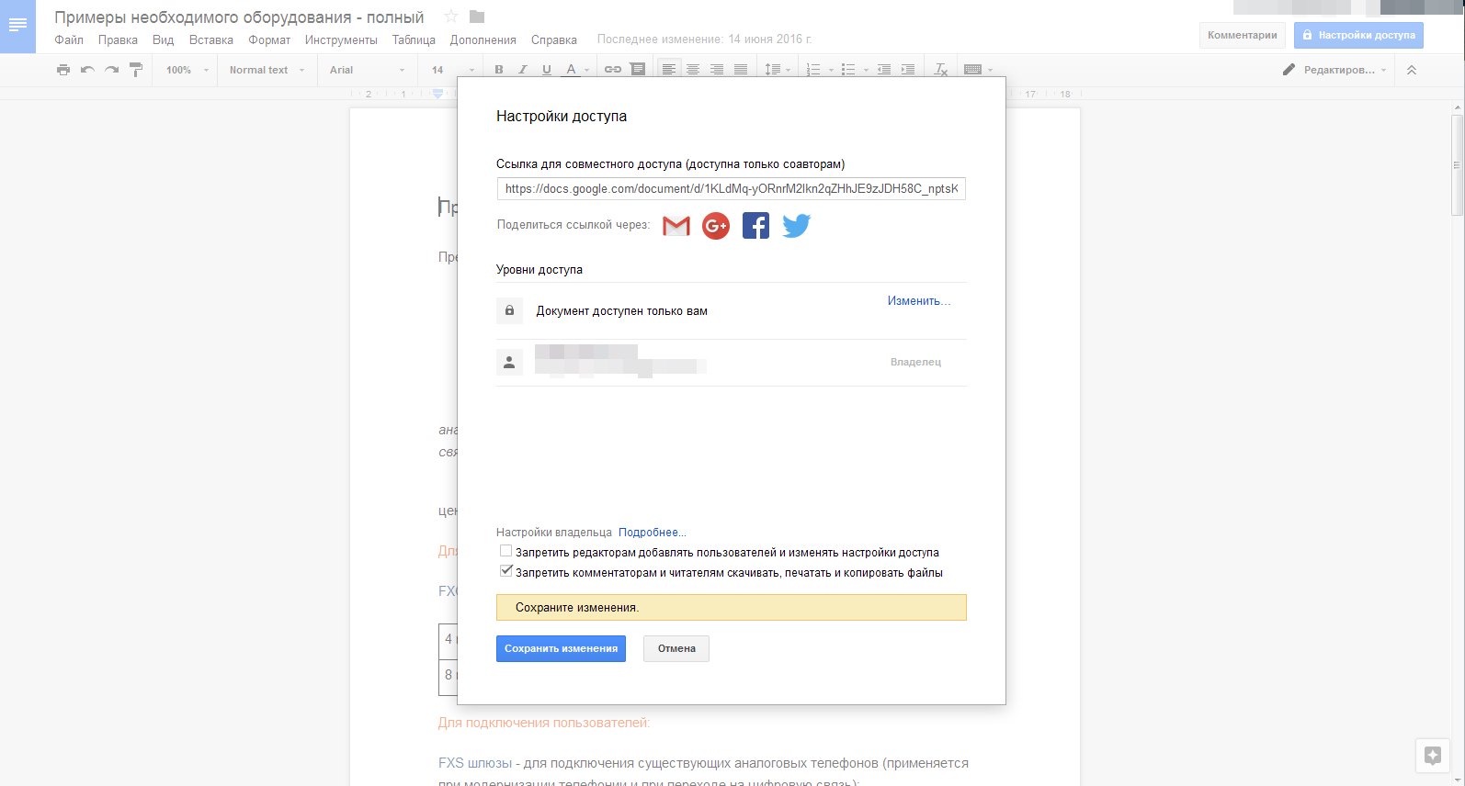1465x786 pixels.
Task: Open the zoom level 100% dropdown
Action: click(187, 70)
